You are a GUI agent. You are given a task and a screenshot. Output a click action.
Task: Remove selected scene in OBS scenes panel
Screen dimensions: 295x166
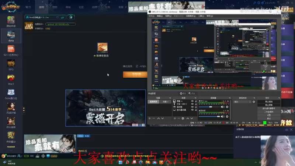[154, 118]
